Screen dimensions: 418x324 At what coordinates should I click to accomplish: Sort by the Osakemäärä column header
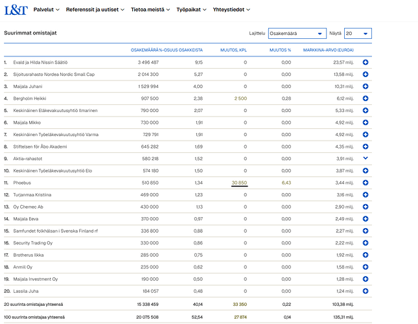[145, 50]
